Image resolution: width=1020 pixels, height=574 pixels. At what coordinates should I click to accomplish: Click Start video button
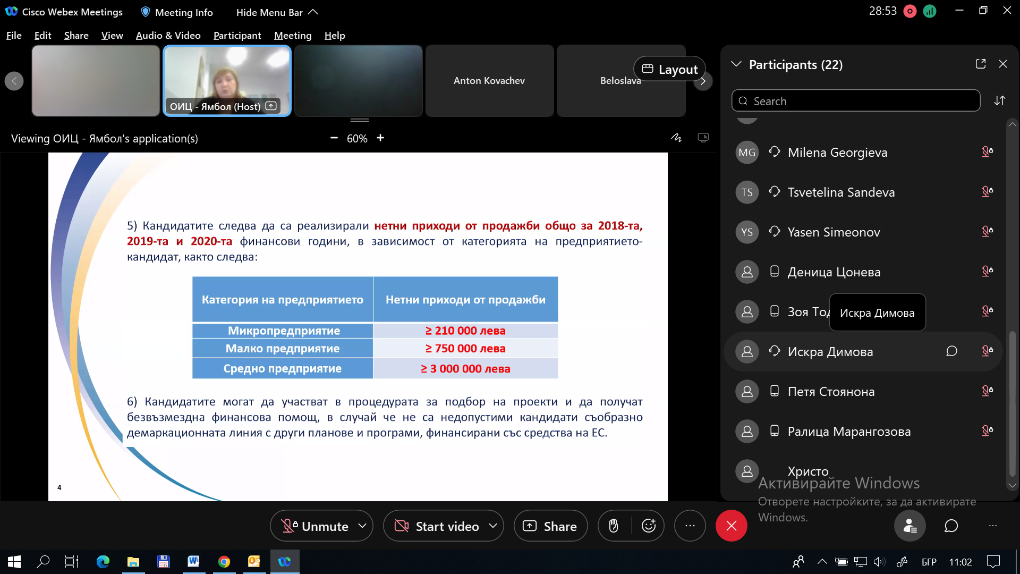tap(437, 526)
